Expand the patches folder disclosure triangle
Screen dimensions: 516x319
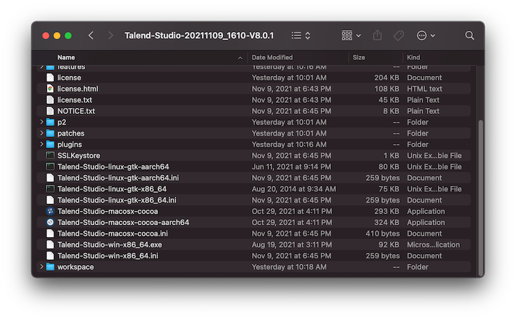[42, 133]
